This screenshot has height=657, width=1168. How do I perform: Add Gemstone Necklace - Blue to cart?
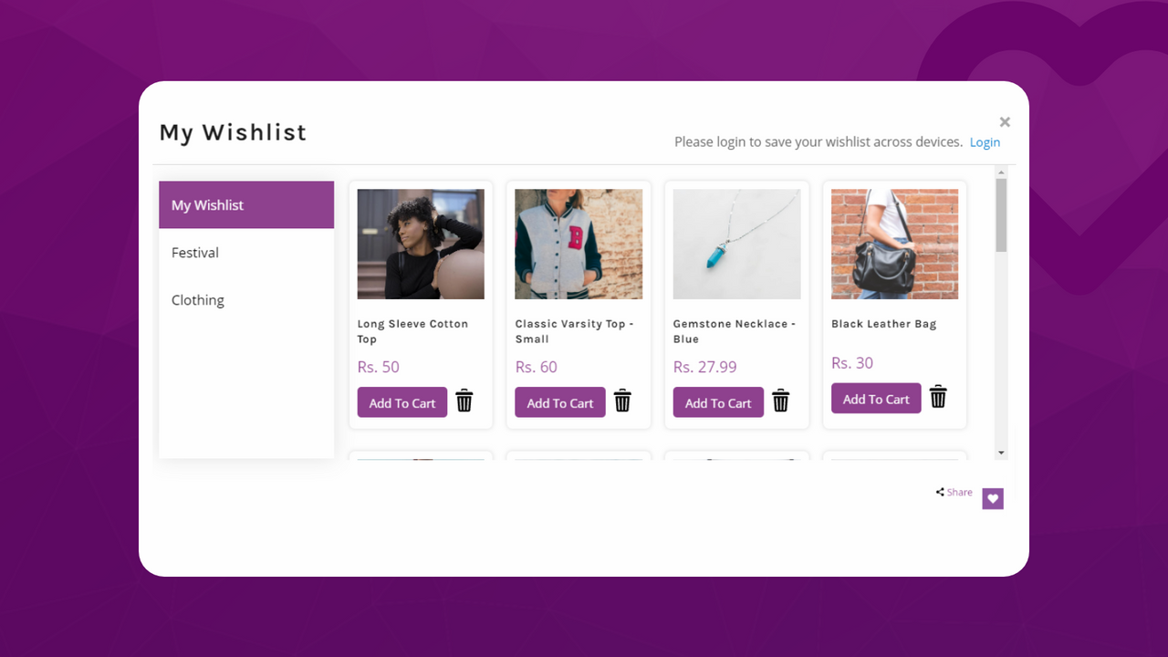click(718, 401)
